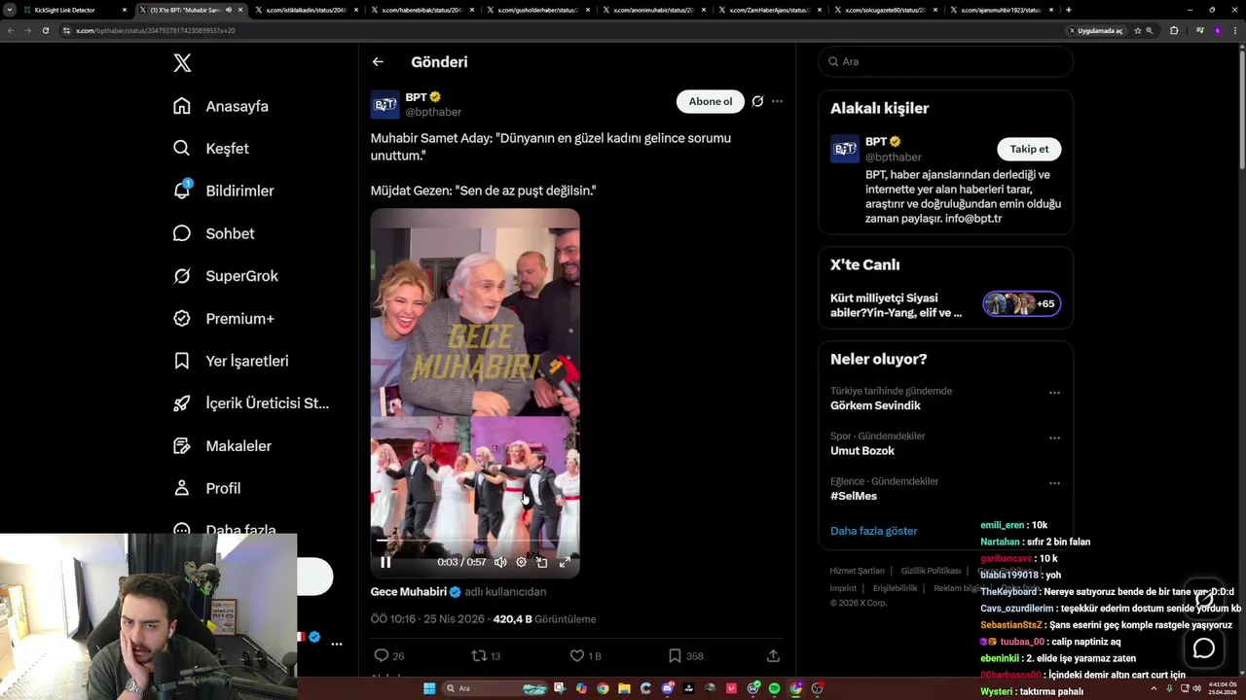Image resolution: width=1246 pixels, height=700 pixels.
Task: Reply to the post via comment icon
Action: click(382, 656)
